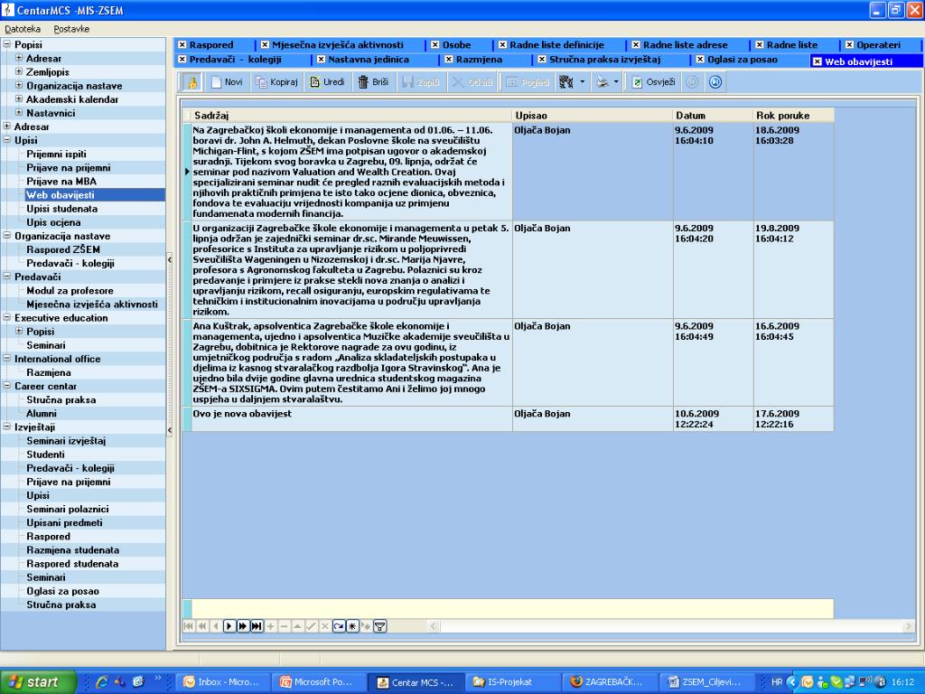The width and height of the screenshot is (925, 694).
Task: Switch to Radne liste adrese tab
Action: click(x=685, y=45)
